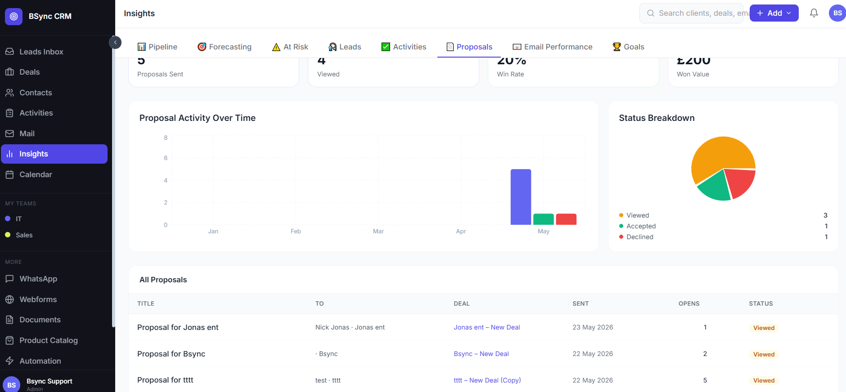846x392 pixels.
Task: Open the At Risk tab
Action: tap(290, 47)
